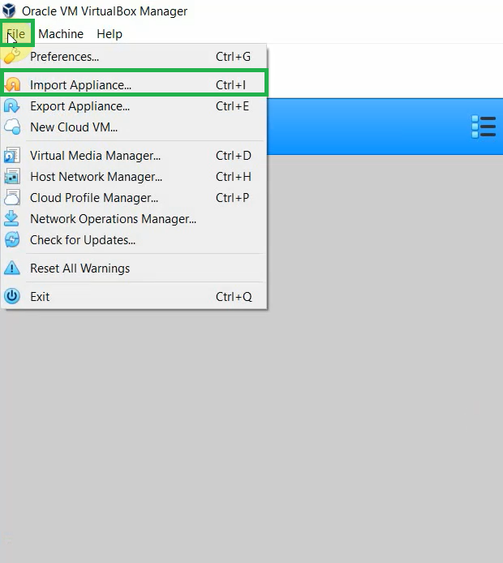
Task: Click the Preferences wrench icon
Action: click(12, 56)
